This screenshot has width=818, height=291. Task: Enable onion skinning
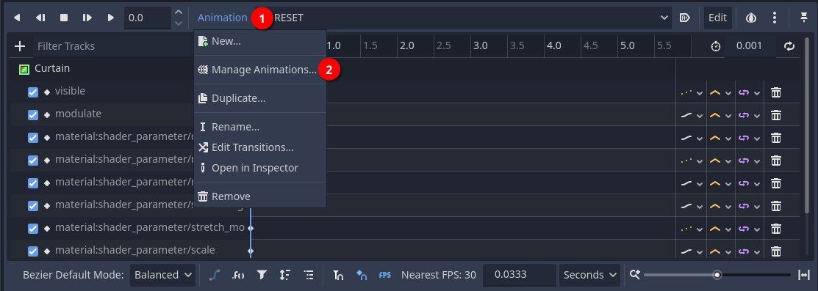pyautogui.click(x=751, y=18)
